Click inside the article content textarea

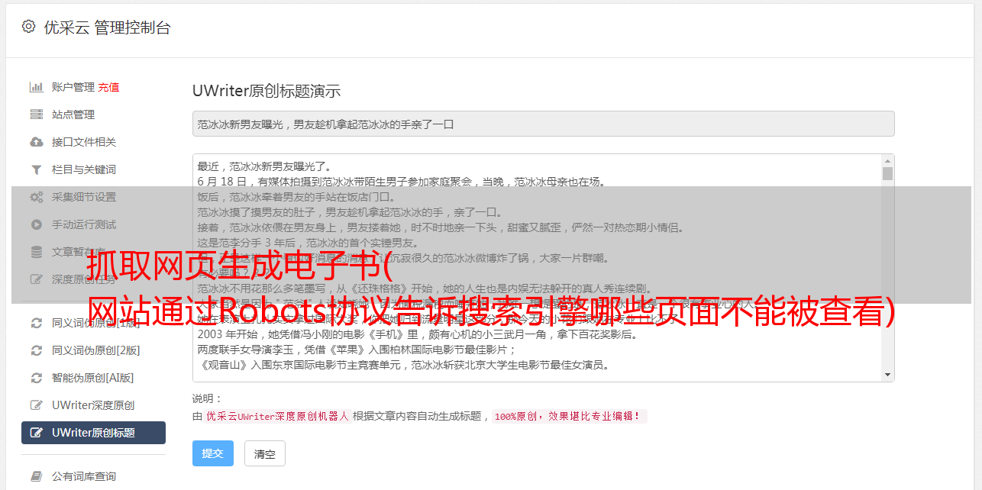[538, 268]
